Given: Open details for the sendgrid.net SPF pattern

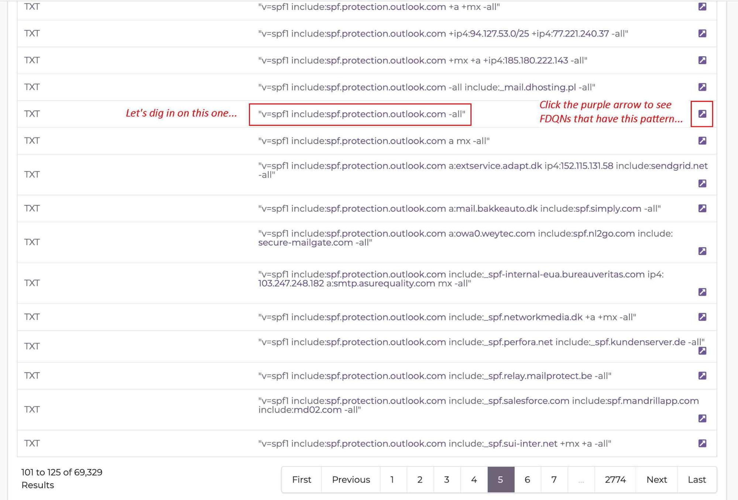Looking at the screenshot, I should (x=703, y=184).
